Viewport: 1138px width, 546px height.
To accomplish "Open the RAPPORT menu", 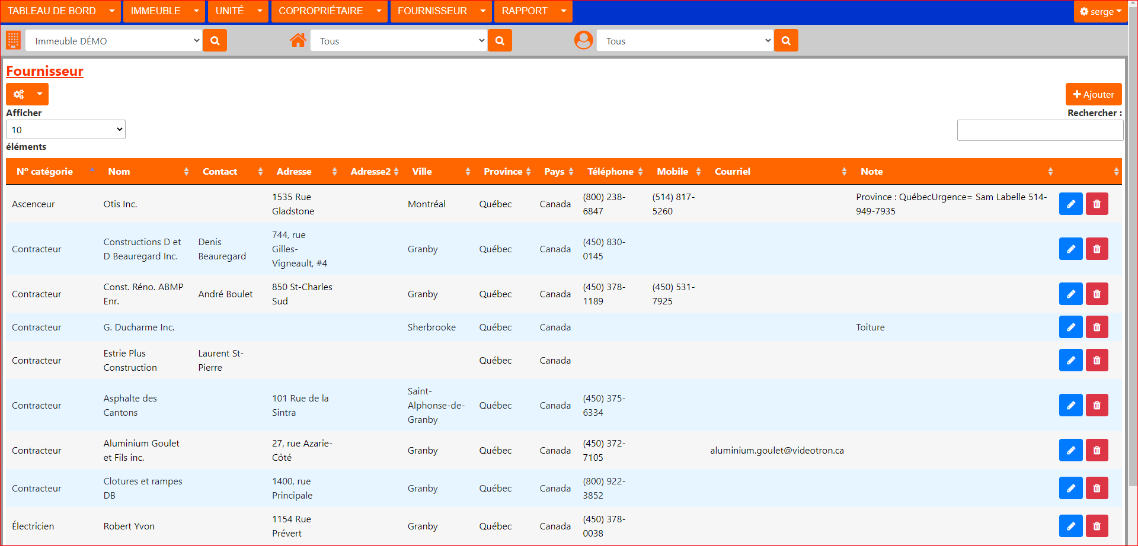I will 532,11.
